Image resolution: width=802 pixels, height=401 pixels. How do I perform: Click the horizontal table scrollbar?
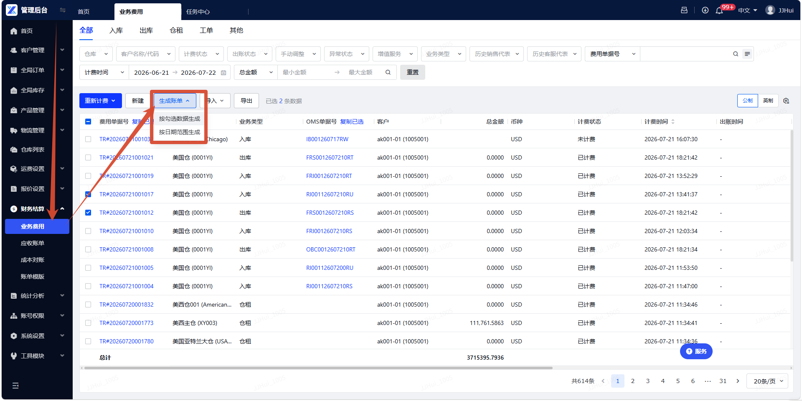(318, 368)
